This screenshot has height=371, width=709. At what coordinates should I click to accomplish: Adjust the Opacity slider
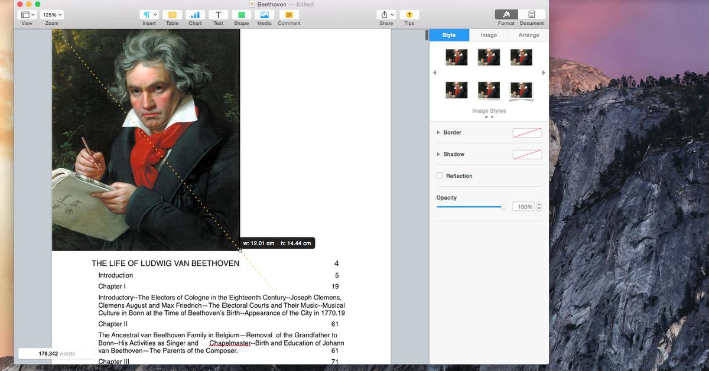tap(471, 207)
